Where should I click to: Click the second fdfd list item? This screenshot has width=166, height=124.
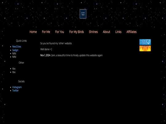pos(14,57)
